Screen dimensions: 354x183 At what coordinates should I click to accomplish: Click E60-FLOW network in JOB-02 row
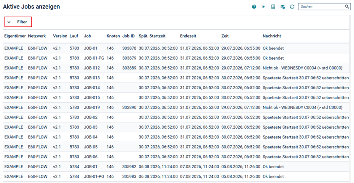pos(38,117)
